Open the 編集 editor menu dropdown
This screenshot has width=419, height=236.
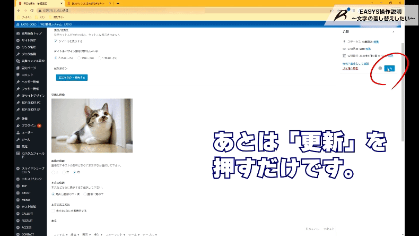pyautogui.click(x=75, y=234)
